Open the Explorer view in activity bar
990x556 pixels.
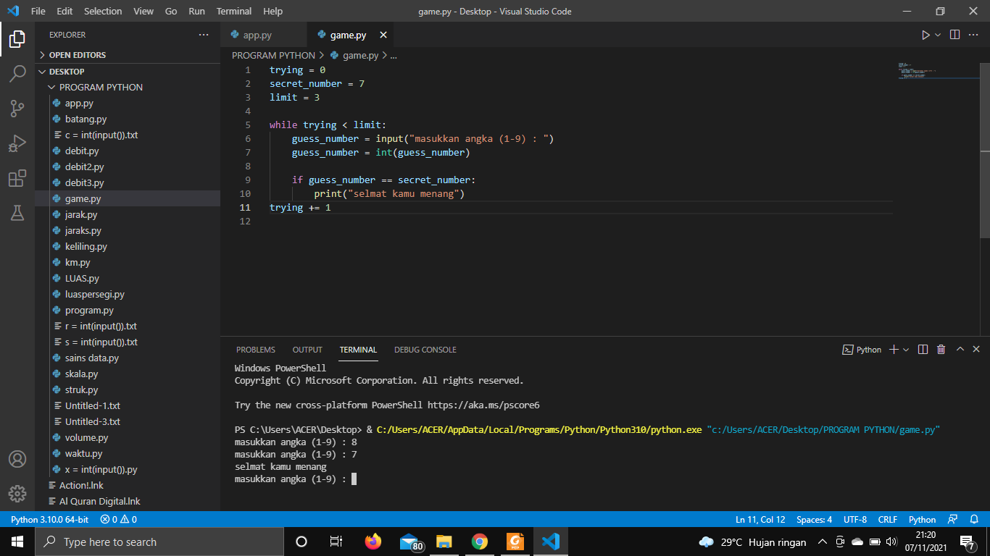[x=17, y=39]
